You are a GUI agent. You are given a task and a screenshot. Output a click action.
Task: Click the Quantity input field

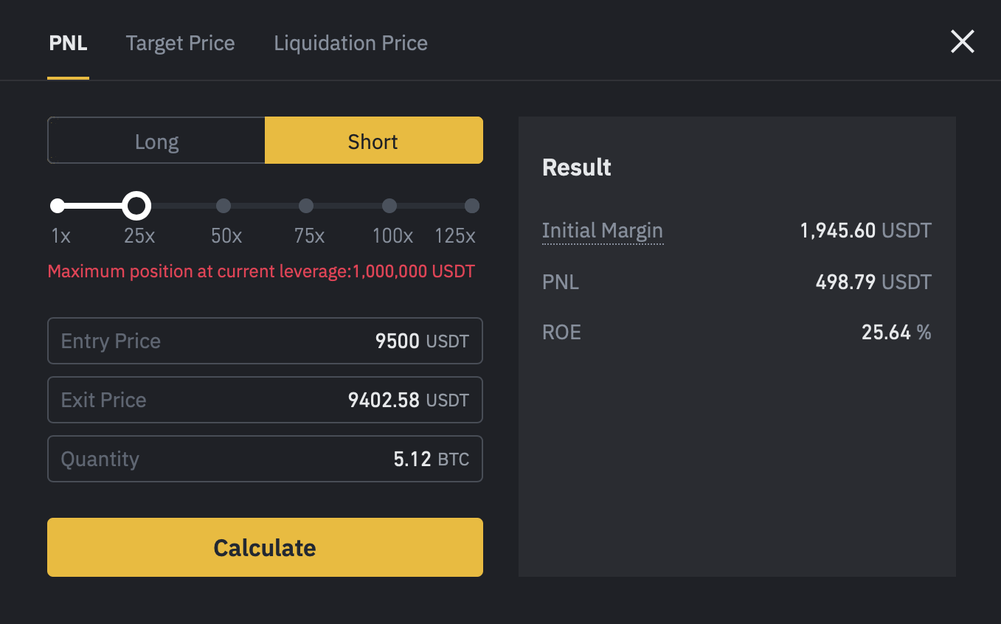[x=265, y=459]
